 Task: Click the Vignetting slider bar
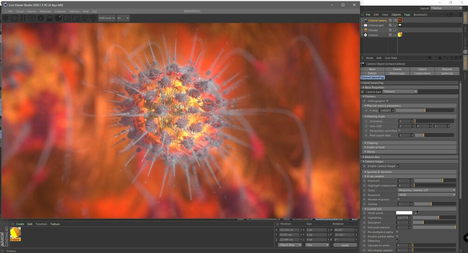(434, 218)
